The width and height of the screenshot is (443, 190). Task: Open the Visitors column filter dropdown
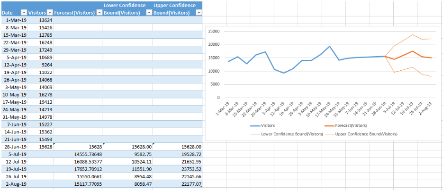click(50, 13)
